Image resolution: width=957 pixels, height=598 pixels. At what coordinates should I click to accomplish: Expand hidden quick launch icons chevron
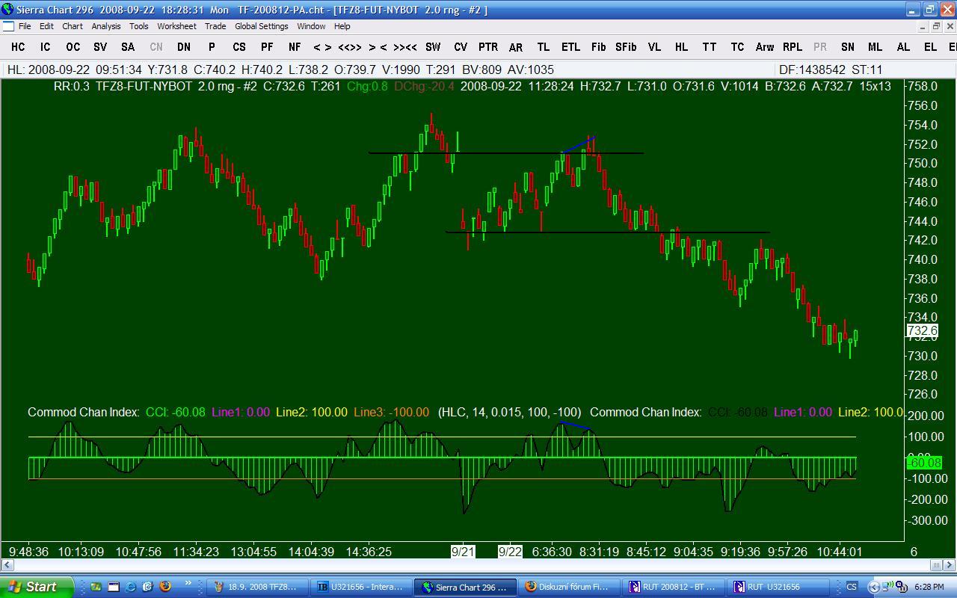[188, 584]
